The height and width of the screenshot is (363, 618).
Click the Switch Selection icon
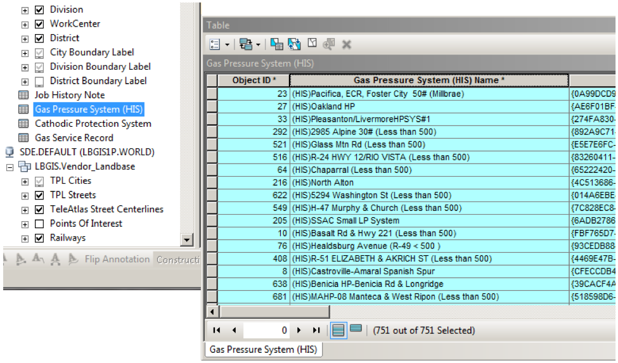294,44
